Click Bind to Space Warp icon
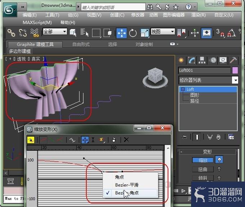This screenshot has width=245, height=207. click(x=35, y=33)
